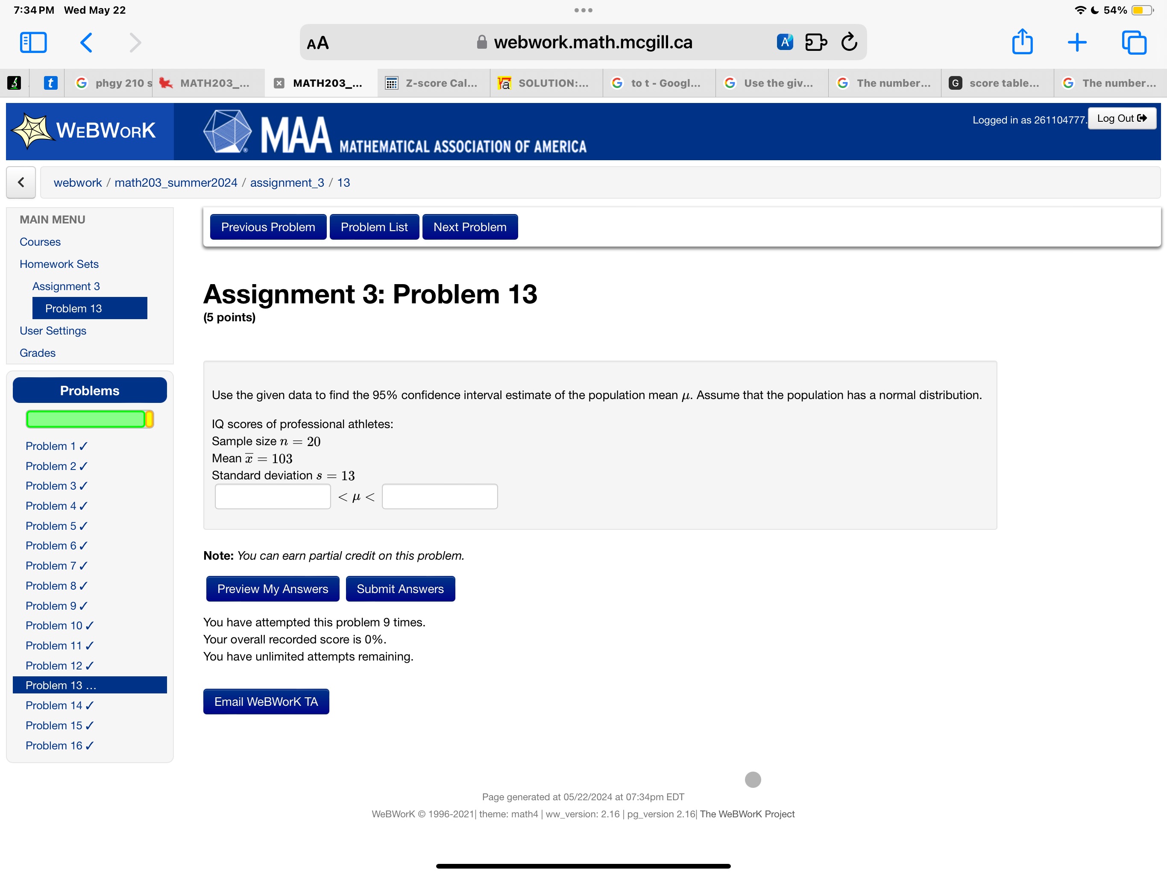Close the current MATH203 tab
Screen dimensions: 1167x875
tap(279, 83)
